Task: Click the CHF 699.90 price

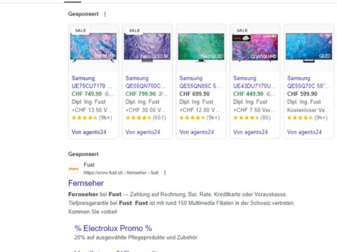Action: point(194,94)
